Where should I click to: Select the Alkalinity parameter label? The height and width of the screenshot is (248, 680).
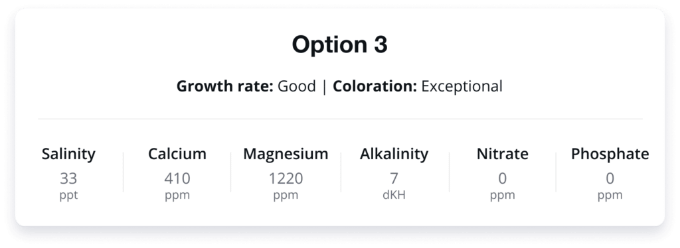[394, 154]
